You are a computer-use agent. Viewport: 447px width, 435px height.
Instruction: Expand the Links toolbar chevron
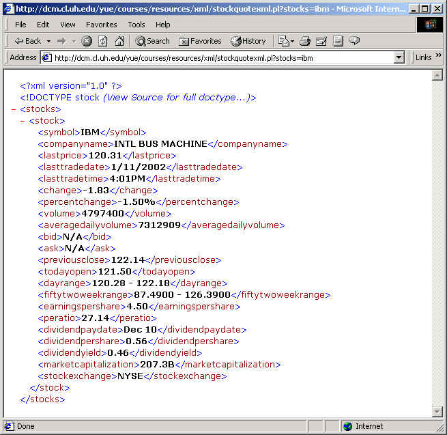pos(438,55)
